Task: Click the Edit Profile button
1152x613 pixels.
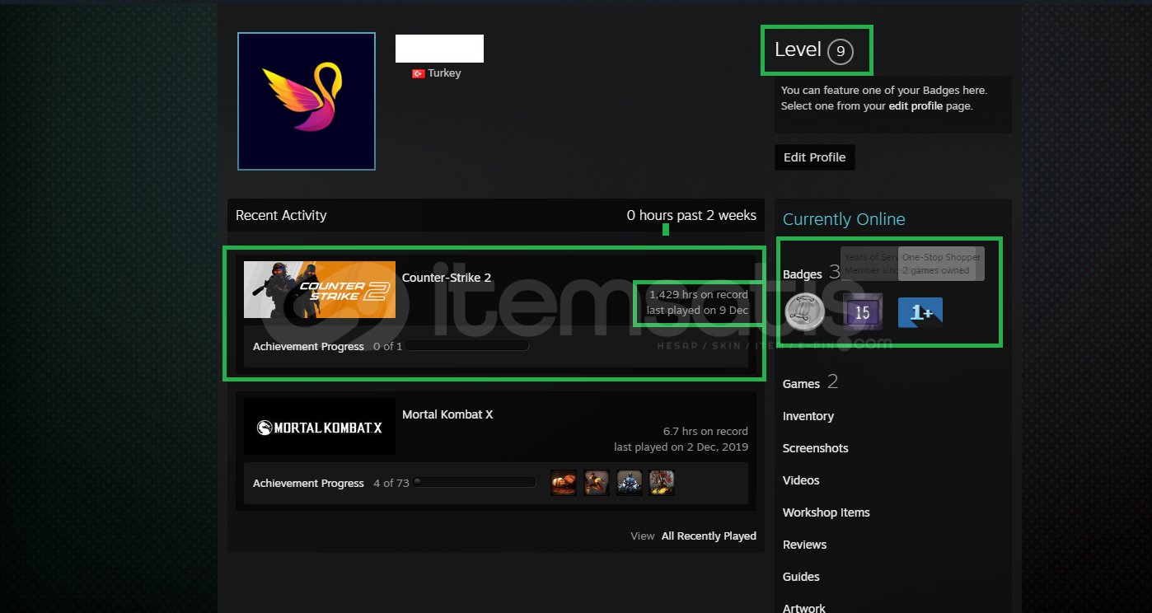Action: click(x=814, y=157)
